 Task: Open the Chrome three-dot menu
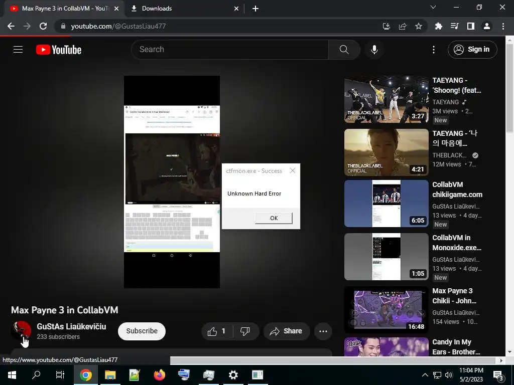(503, 26)
